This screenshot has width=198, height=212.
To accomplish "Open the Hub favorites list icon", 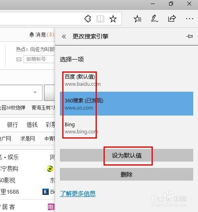I will pos(137,19).
